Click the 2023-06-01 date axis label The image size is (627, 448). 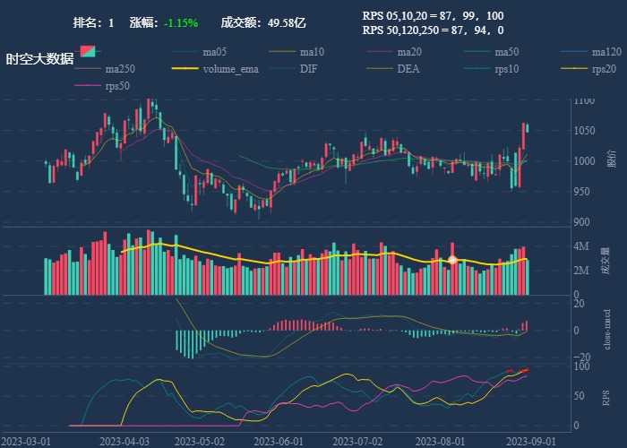[x=279, y=441]
